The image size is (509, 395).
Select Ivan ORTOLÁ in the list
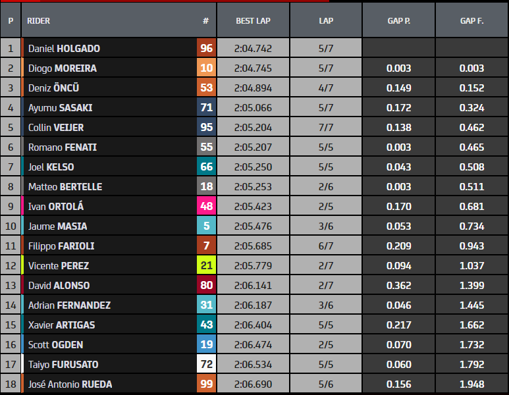56,207
